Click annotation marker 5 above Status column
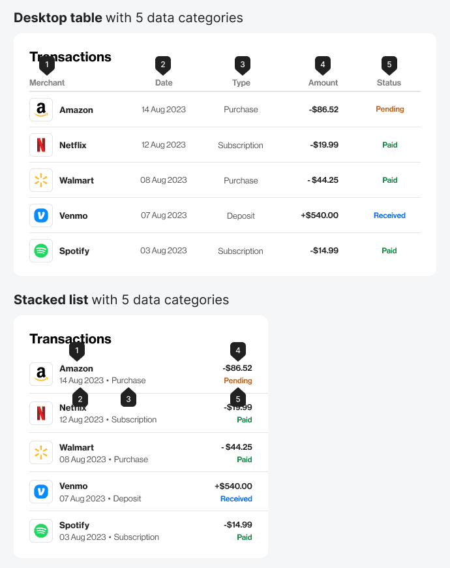 389,65
